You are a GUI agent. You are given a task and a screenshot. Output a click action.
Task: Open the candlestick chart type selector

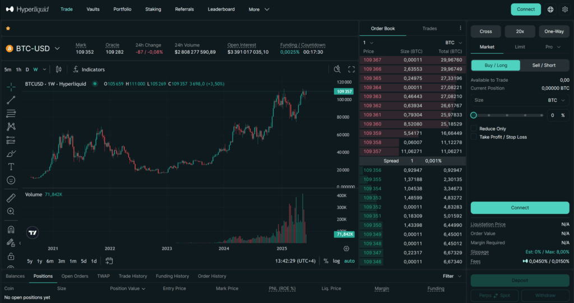pyautogui.click(x=58, y=69)
